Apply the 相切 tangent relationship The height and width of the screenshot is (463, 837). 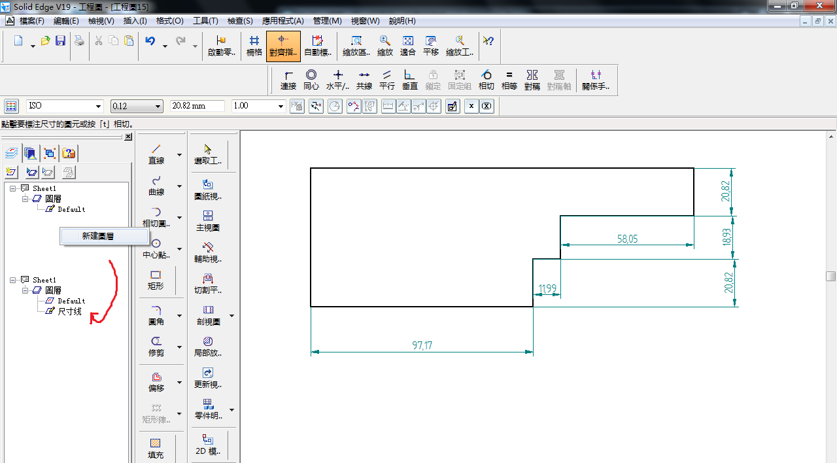pyautogui.click(x=486, y=80)
